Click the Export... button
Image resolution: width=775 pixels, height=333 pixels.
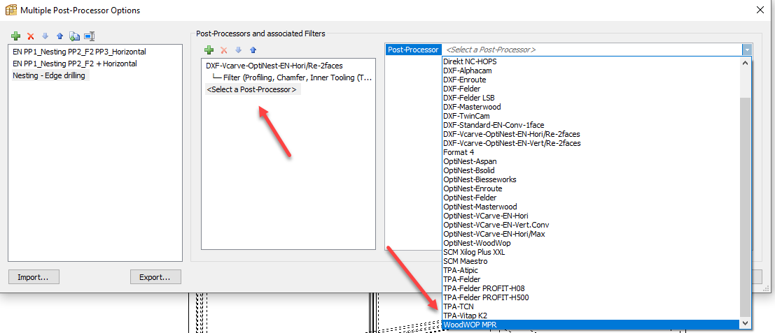tap(155, 277)
